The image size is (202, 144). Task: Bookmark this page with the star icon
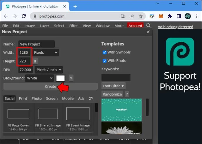click(x=141, y=16)
